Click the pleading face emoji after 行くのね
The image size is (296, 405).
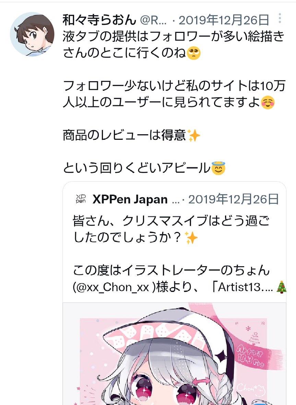click(193, 53)
